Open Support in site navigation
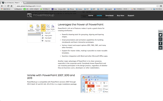 pyautogui.click(x=131, y=15)
